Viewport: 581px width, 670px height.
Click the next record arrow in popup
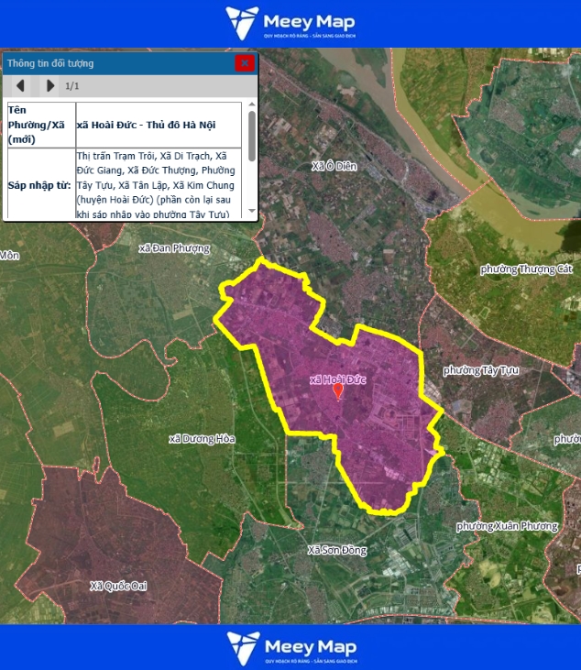[x=49, y=86]
